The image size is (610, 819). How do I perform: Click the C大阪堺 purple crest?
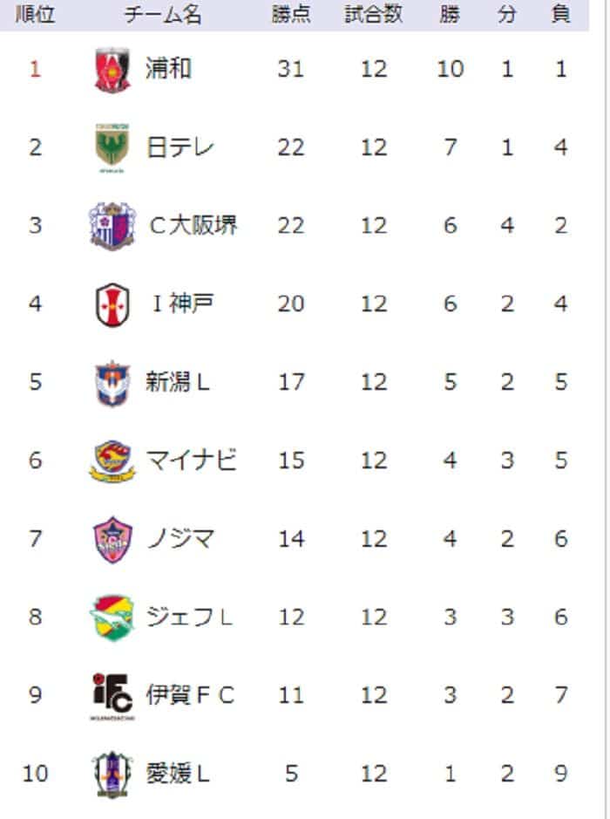click(112, 226)
